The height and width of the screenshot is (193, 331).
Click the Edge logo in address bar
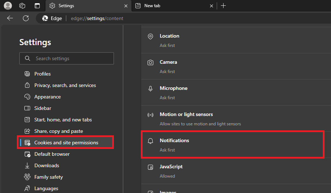click(x=45, y=18)
